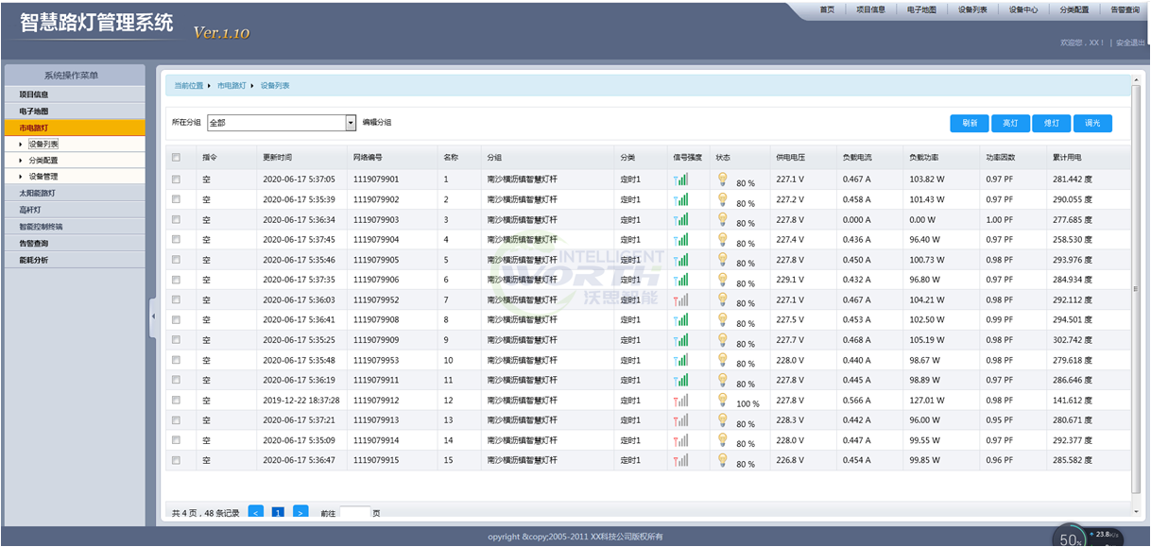Expand 设备管理 in the sidebar menu
1151x547 pixels.
(x=43, y=177)
